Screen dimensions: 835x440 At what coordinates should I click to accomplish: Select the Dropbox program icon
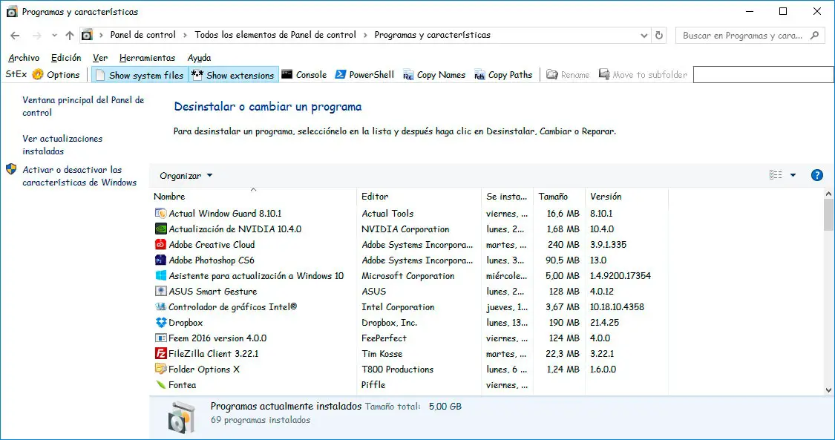(160, 323)
